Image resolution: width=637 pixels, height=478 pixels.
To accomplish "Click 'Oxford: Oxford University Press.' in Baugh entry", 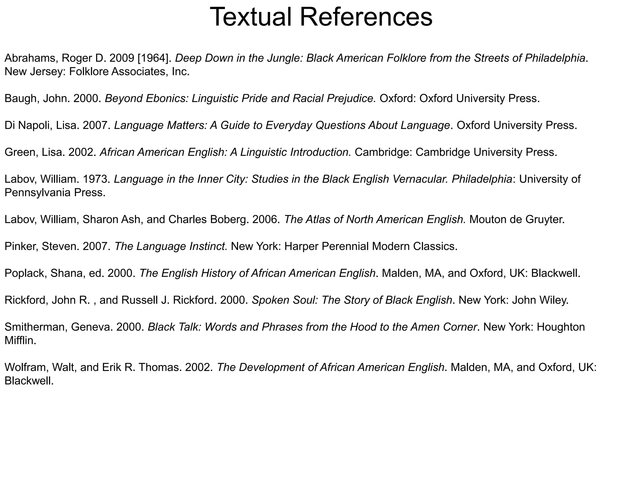I will coord(460,99).
